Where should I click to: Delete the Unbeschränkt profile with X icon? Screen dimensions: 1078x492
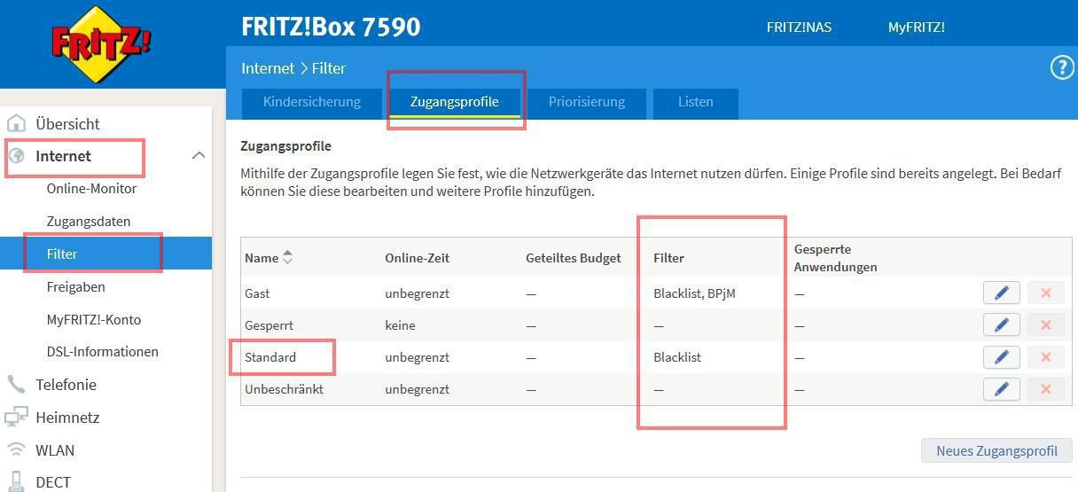[x=1046, y=389]
